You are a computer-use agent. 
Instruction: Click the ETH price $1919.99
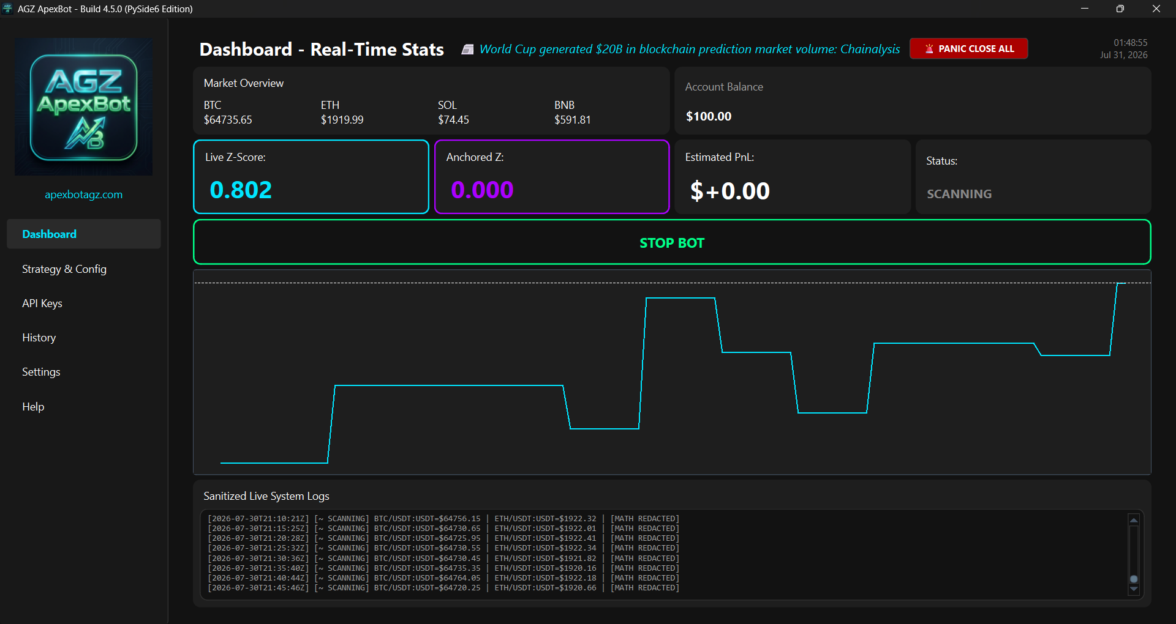342,120
